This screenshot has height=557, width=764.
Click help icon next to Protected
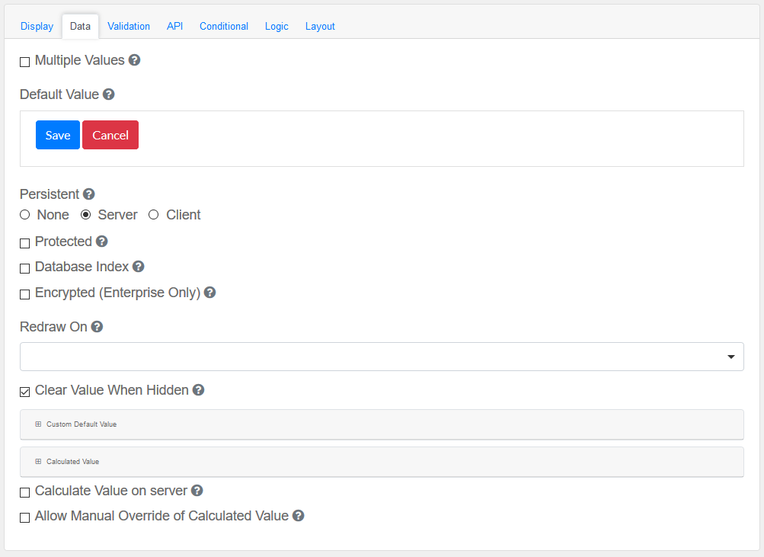pos(101,242)
